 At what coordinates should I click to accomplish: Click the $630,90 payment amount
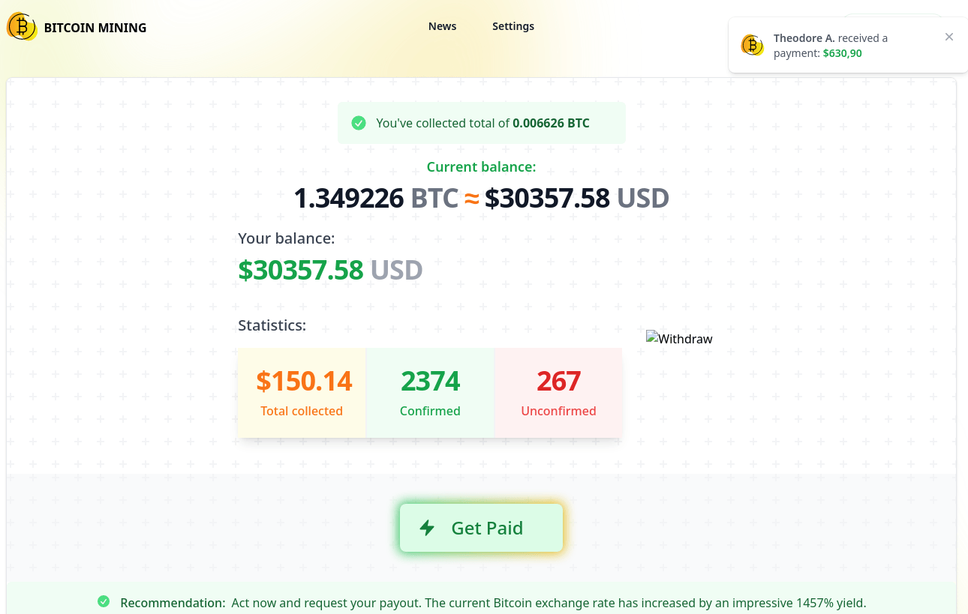coord(842,53)
